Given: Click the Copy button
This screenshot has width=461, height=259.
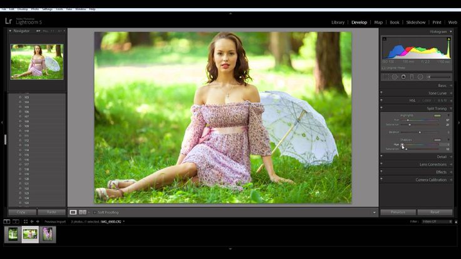Looking at the screenshot, I should tap(22, 212).
